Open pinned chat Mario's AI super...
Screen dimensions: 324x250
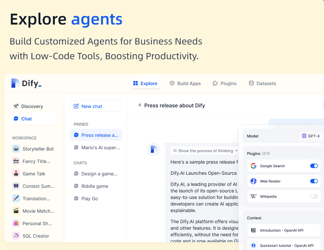click(97, 148)
